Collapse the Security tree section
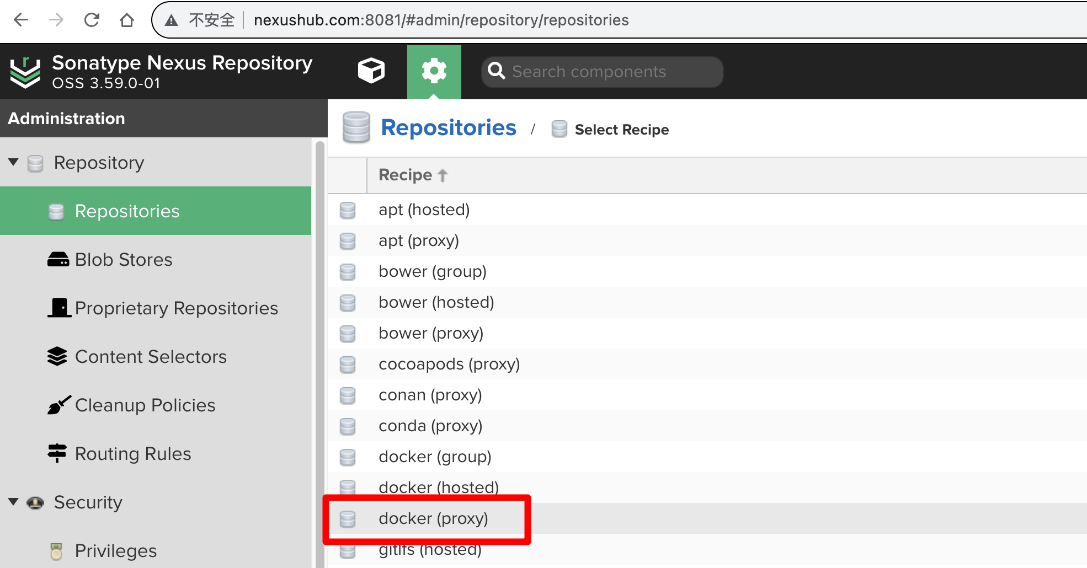The width and height of the screenshot is (1087, 568). point(14,502)
